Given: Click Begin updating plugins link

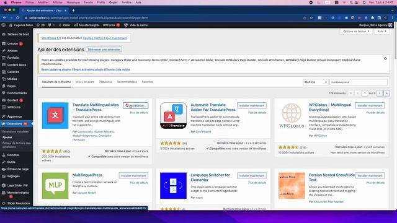Looking at the screenshot, I should [56, 69].
